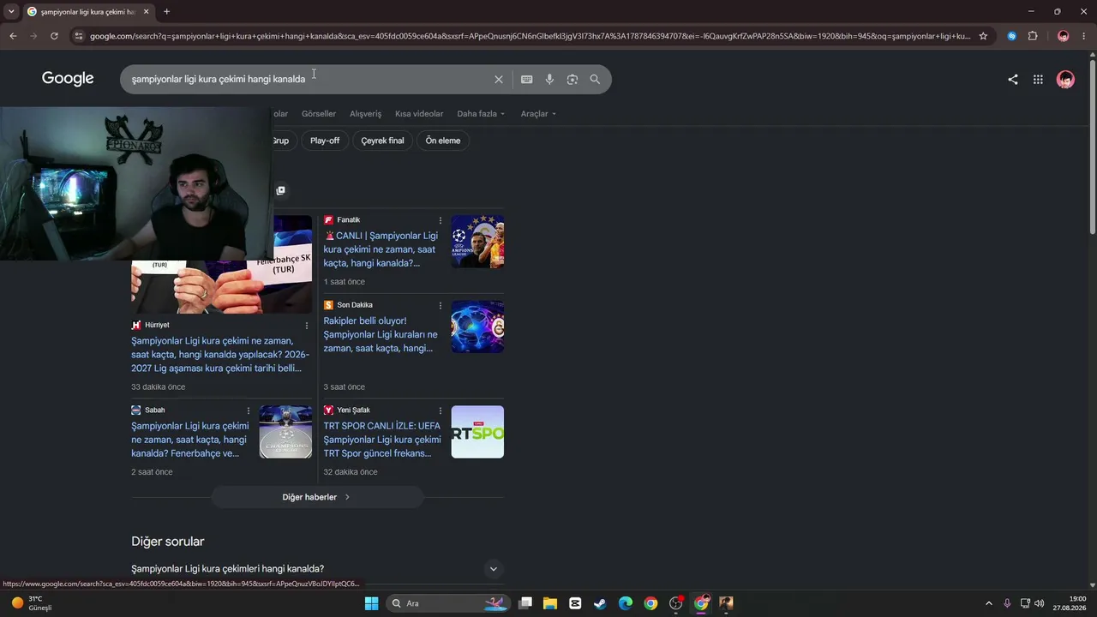Launch Steam from the taskbar
Viewport: 1097px width, 617px height.
pyautogui.click(x=600, y=603)
